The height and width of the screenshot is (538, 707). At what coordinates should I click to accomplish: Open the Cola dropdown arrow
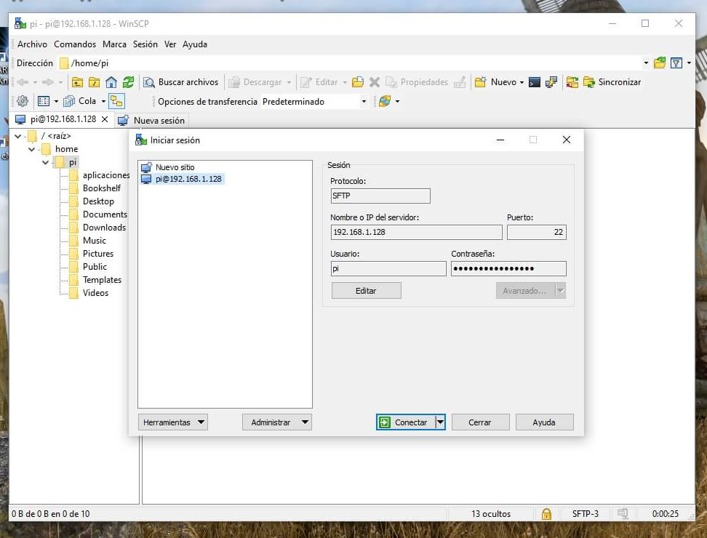(x=103, y=101)
